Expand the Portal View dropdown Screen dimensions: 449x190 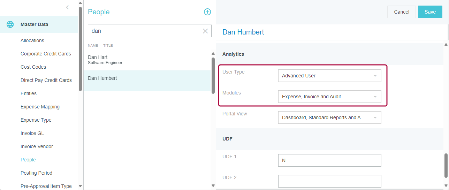tap(329, 117)
